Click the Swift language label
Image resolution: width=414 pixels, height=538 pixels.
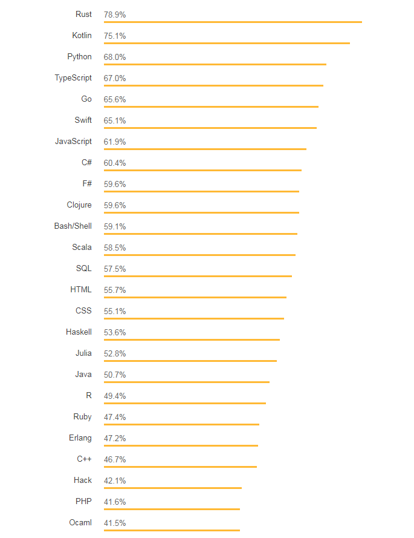[x=83, y=120]
